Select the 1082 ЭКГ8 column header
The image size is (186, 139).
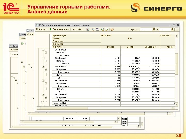[x=130, y=36]
